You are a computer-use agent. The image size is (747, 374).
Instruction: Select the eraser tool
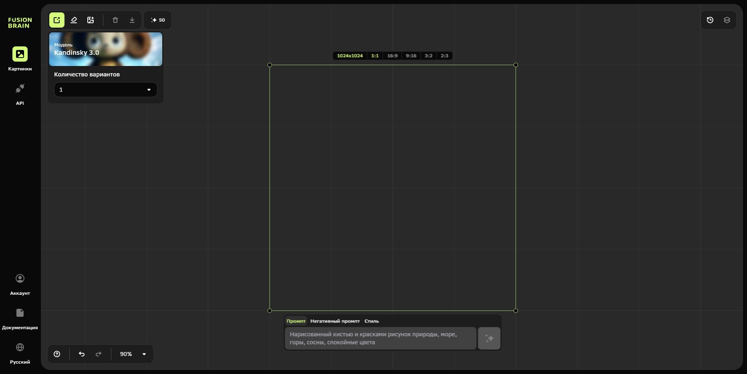[x=74, y=20]
